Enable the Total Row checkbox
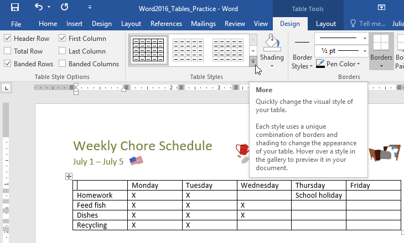The width and height of the screenshot is (404, 243). [x=8, y=51]
